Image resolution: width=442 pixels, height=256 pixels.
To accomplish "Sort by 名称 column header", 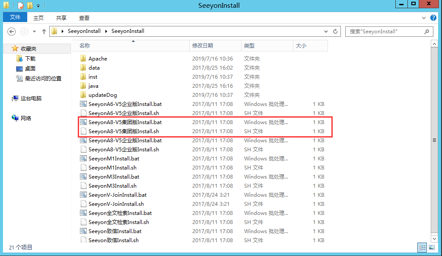I will 131,45.
